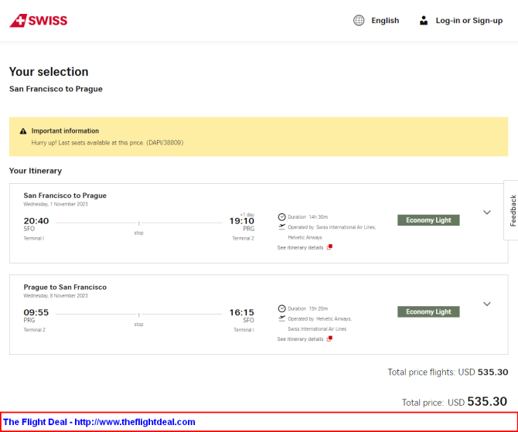Open the Feedback side tab
Screen dimensions: 518x432
pos(512,210)
